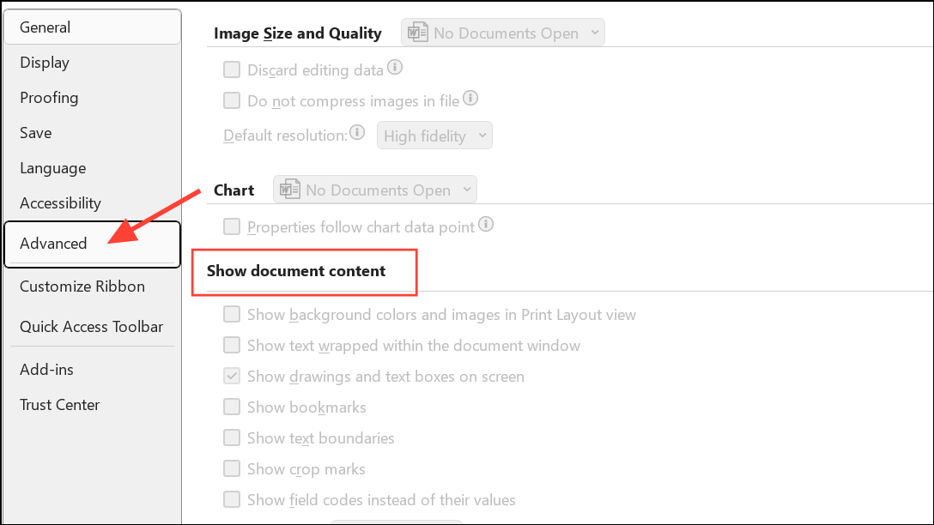Click the Word document icon in the Chart selector
Image resolution: width=934 pixels, height=525 pixels.
[x=288, y=189]
